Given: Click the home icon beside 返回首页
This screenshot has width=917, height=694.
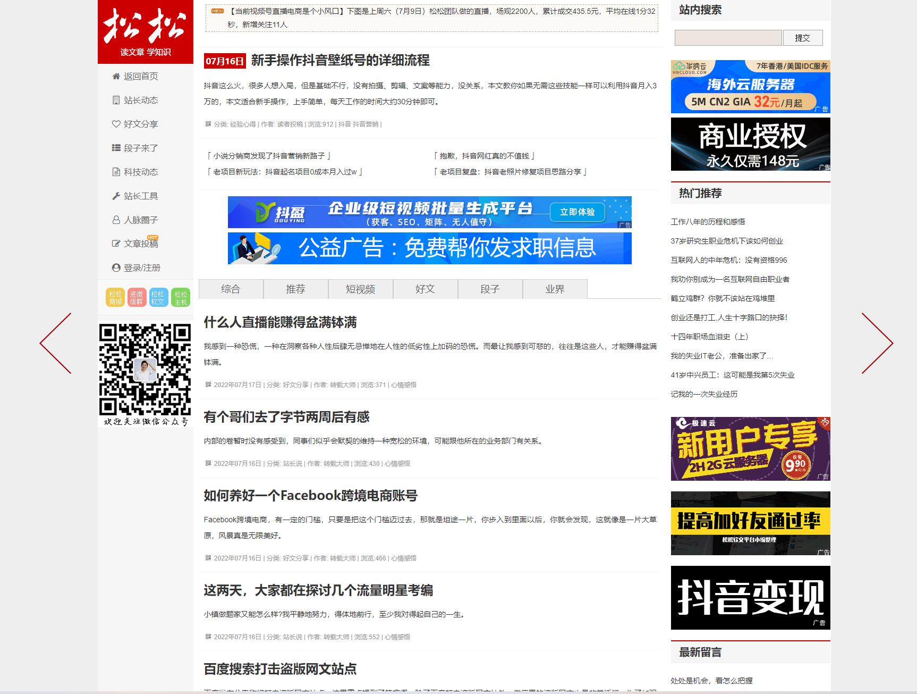Looking at the screenshot, I should coord(116,76).
